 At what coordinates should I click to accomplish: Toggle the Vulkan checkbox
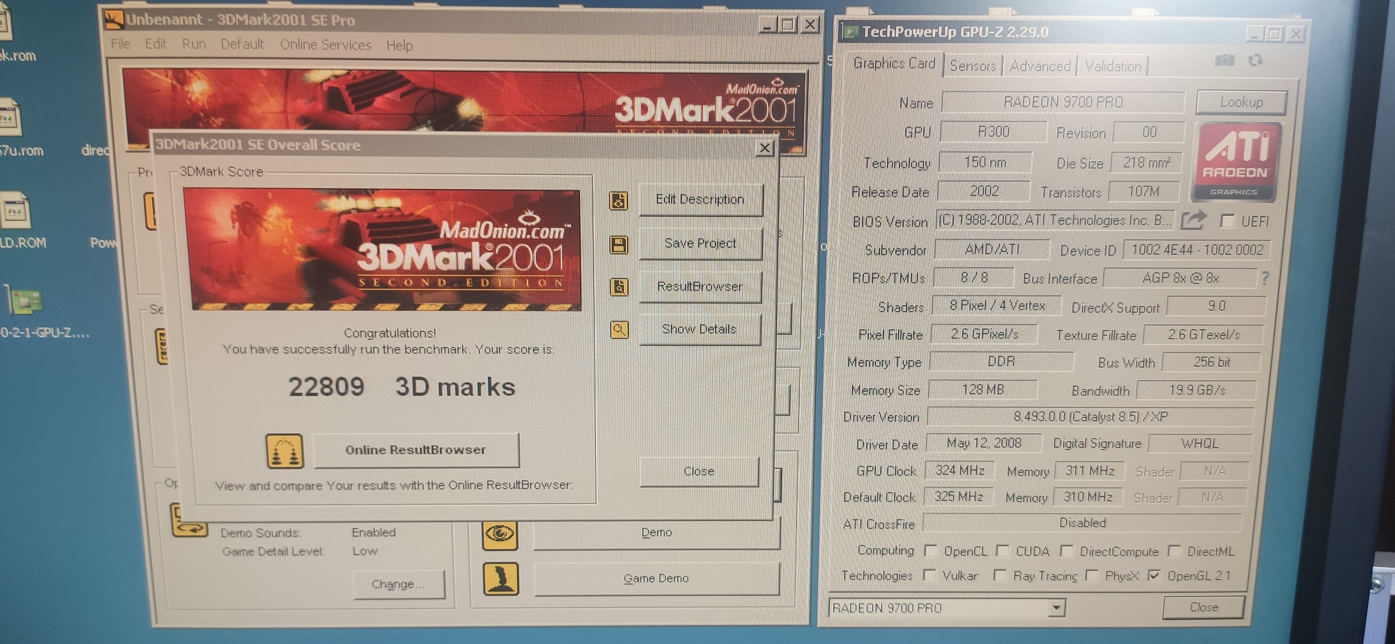(929, 575)
